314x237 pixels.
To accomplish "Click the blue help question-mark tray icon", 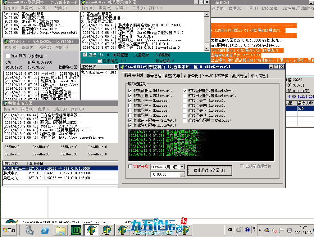I will (247, 230).
